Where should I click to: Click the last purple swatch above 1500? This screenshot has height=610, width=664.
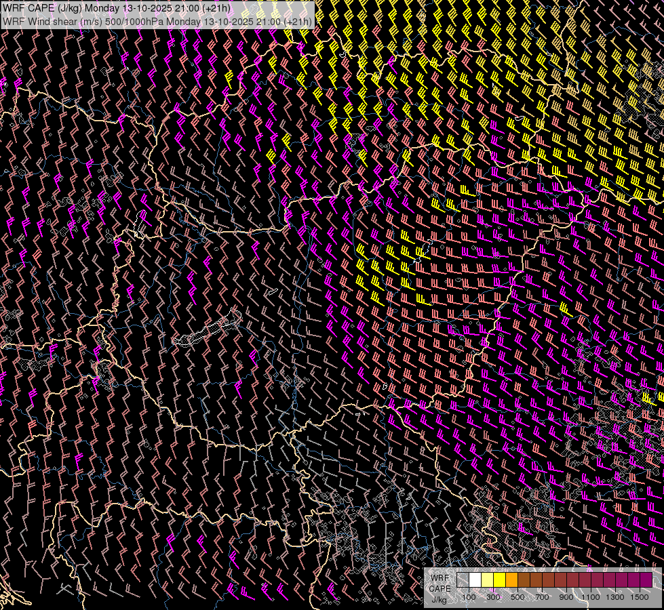646,579
